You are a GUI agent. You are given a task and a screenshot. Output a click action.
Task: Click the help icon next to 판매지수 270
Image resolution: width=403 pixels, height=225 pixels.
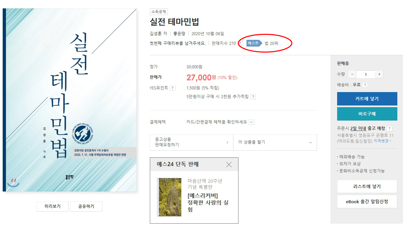pos(240,44)
